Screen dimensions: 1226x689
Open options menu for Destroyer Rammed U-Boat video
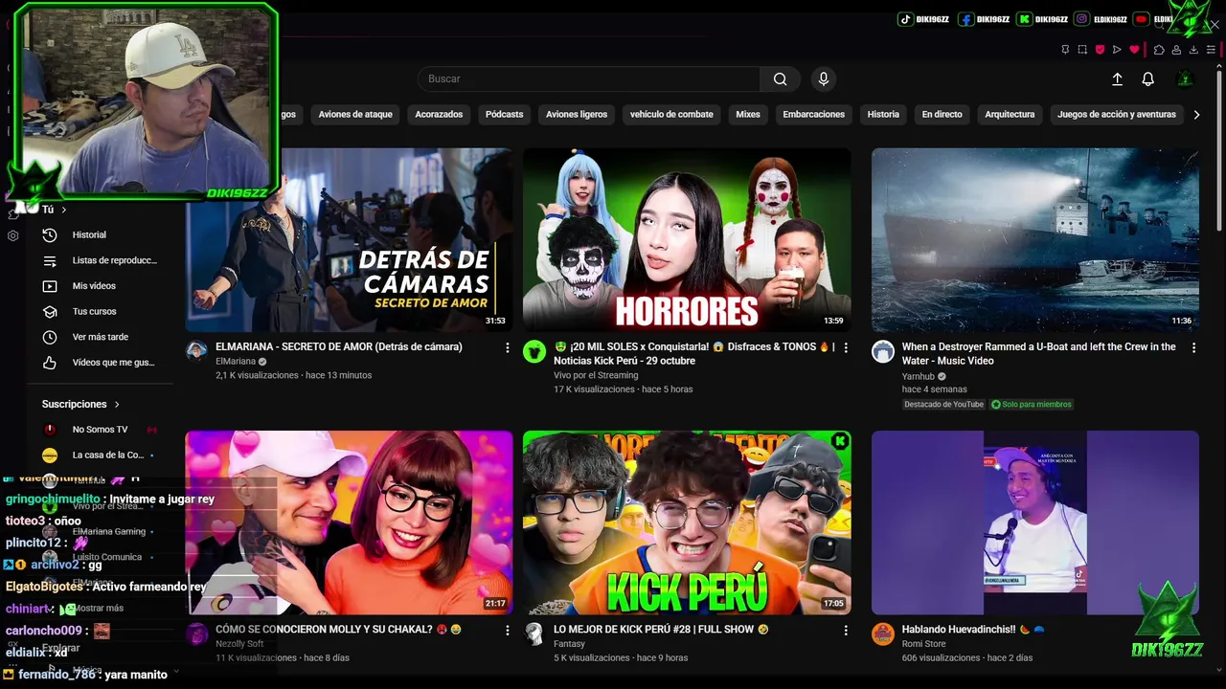tap(1193, 348)
